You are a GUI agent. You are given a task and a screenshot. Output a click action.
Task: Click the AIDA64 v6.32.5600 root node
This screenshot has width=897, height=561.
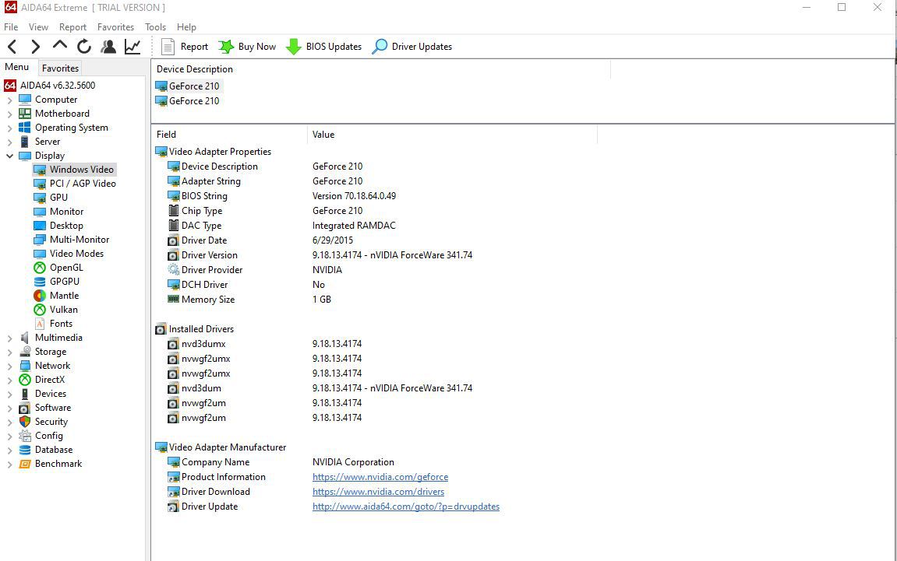click(58, 86)
